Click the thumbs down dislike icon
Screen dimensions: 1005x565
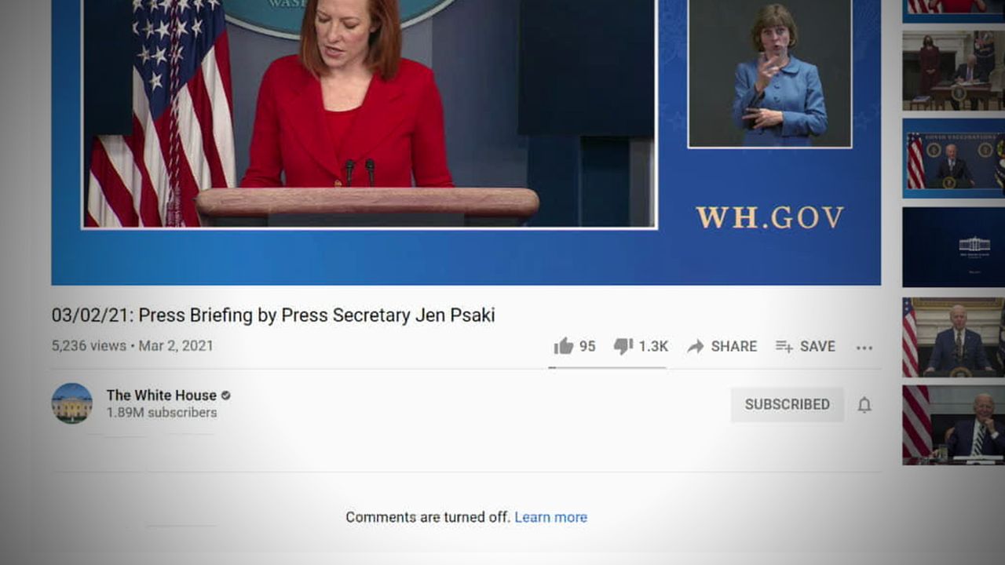623,346
